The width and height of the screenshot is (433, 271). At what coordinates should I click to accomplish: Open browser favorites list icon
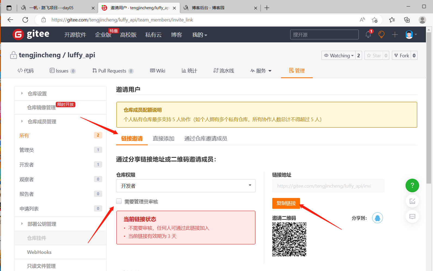(x=392, y=20)
